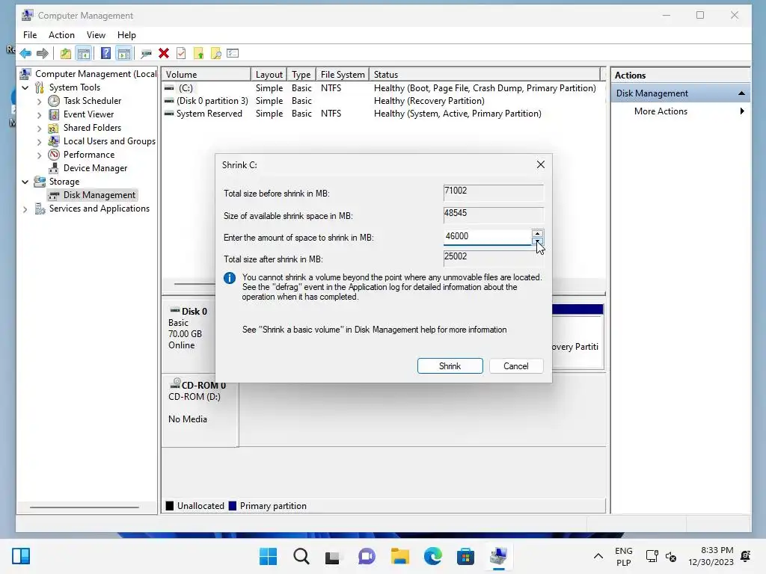The width and height of the screenshot is (766, 574).
Task: Open Help via the blue question mark icon
Action: pyautogui.click(x=105, y=53)
